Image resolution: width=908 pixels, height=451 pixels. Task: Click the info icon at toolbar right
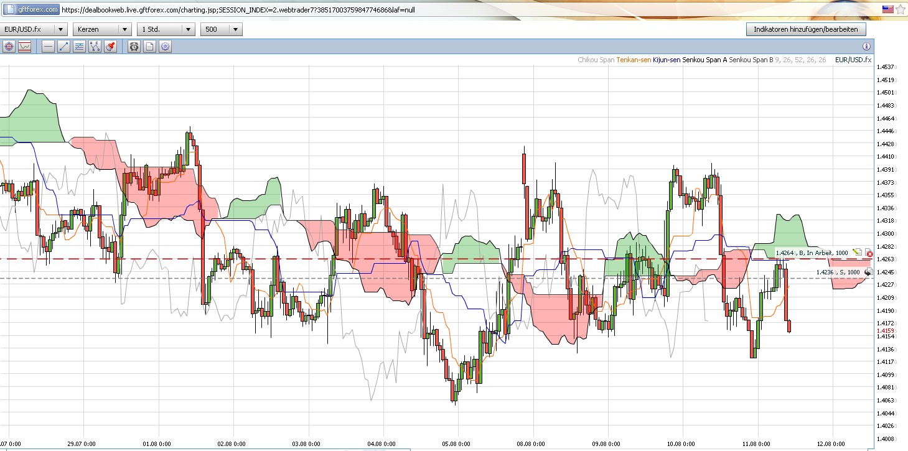866,47
